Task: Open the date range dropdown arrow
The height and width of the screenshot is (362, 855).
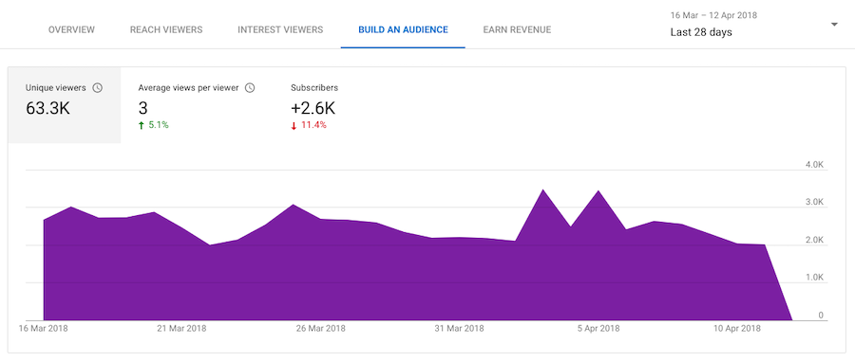Action: pos(834,25)
